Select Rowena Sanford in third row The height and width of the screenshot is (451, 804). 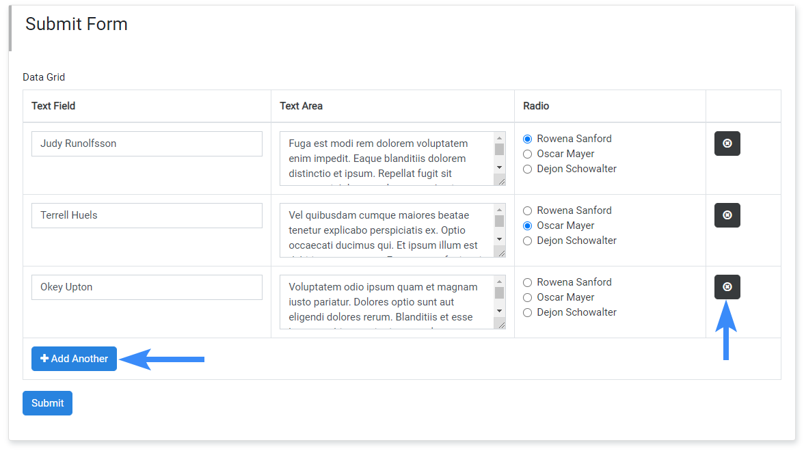click(x=527, y=283)
